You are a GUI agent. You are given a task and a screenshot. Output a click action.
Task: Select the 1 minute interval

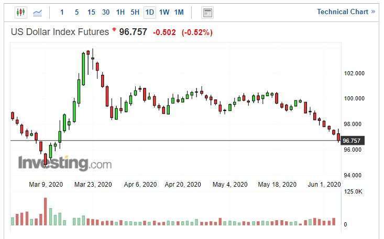[62, 12]
